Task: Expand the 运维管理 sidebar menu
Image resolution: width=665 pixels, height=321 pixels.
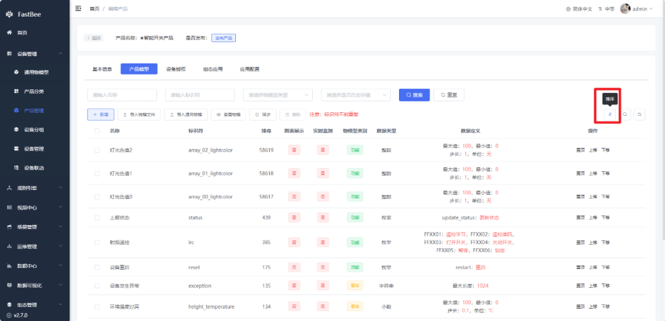Action: tap(34, 246)
